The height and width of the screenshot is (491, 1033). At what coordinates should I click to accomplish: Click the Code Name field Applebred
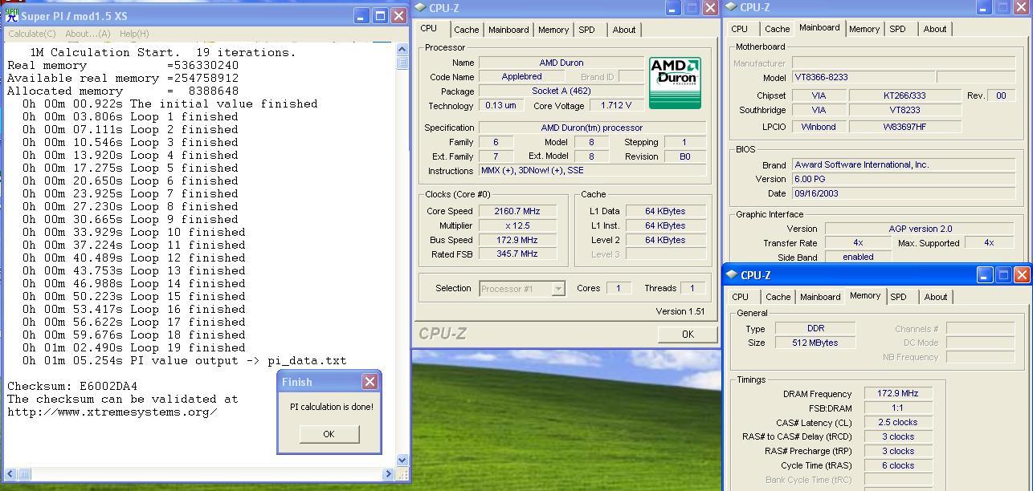(521, 76)
